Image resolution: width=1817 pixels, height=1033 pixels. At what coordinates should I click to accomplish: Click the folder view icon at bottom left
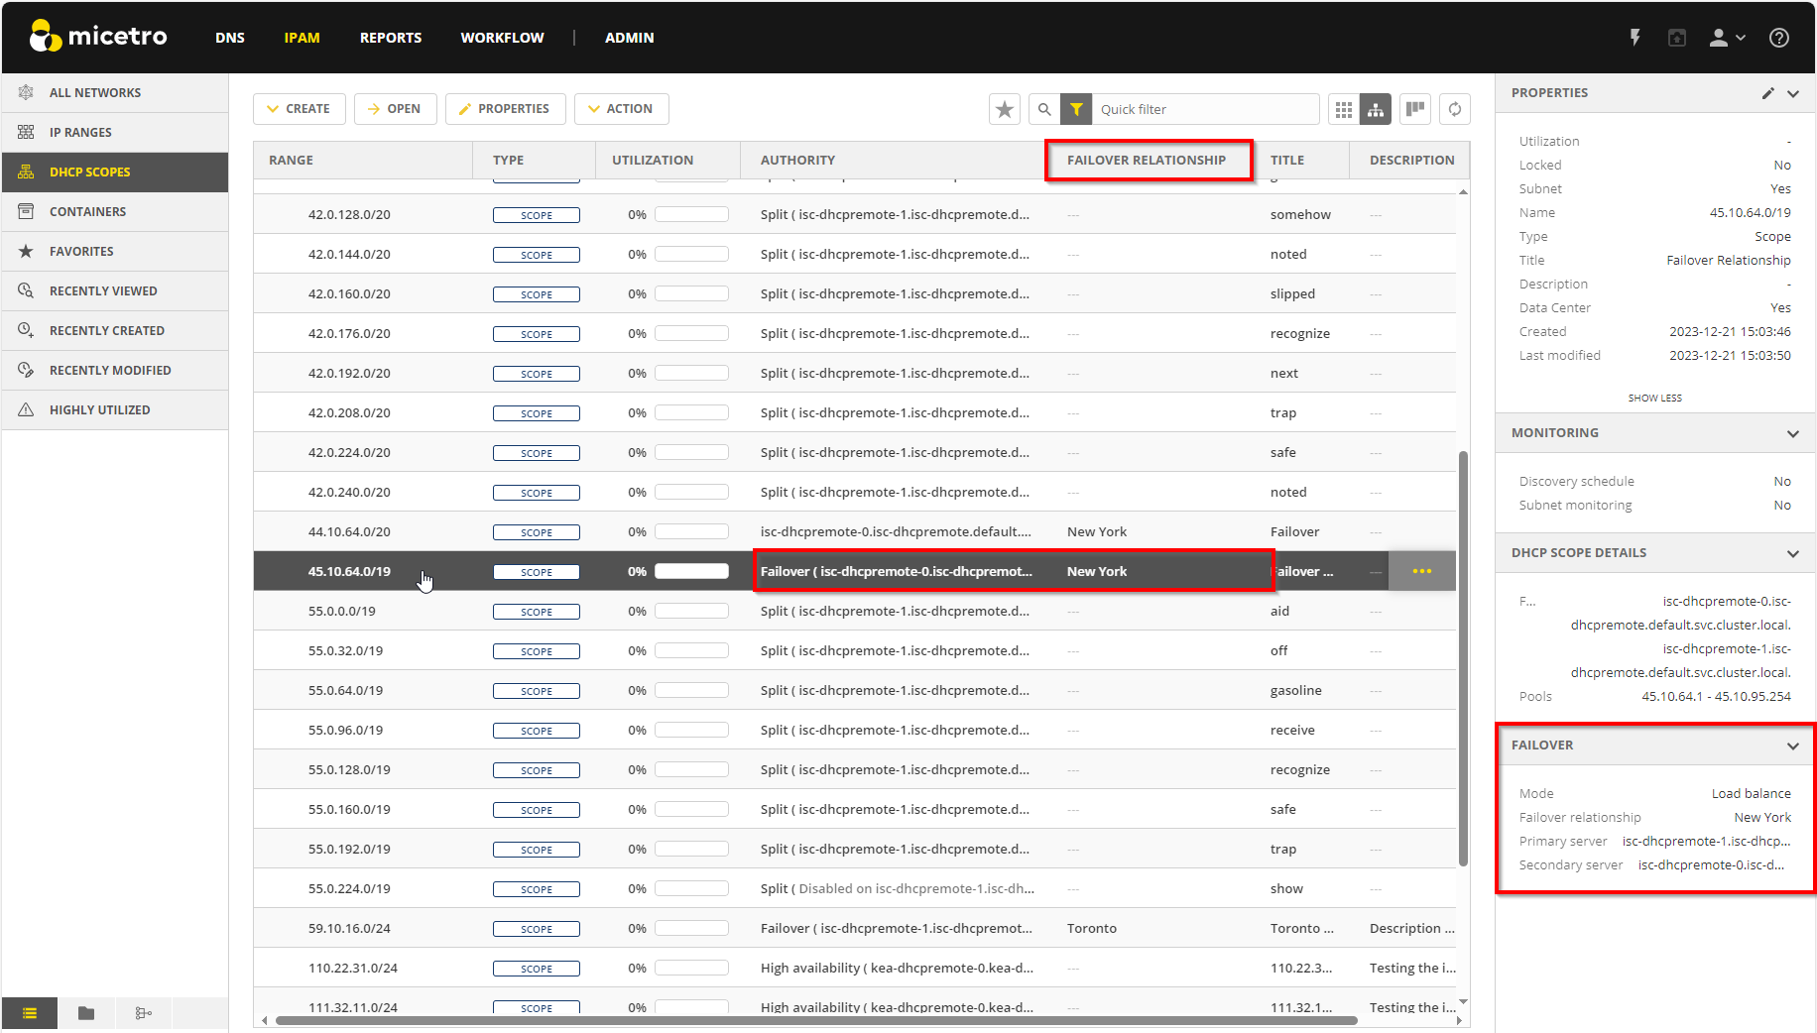coord(86,1013)
